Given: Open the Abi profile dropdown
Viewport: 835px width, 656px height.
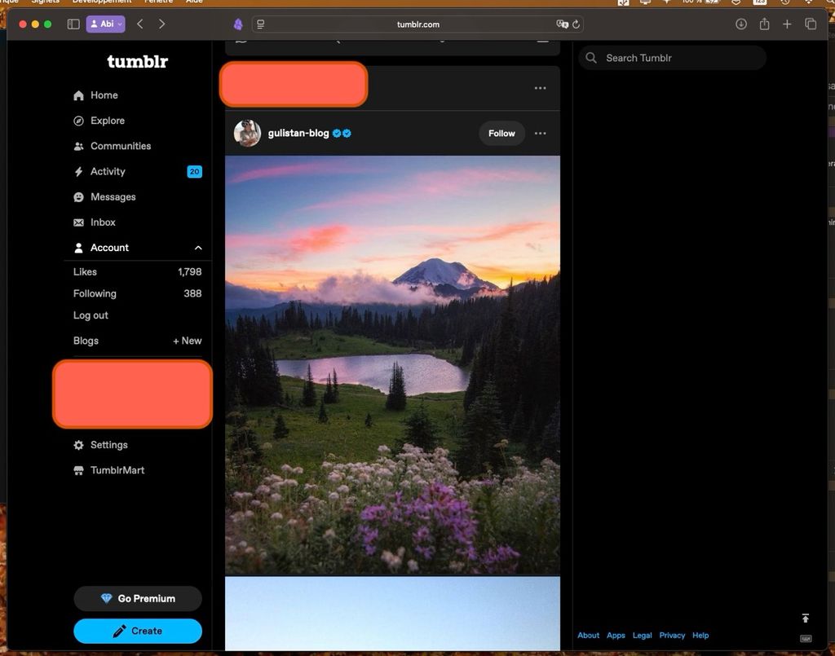Looking at the screenshot, I should (x=106, y=24).
